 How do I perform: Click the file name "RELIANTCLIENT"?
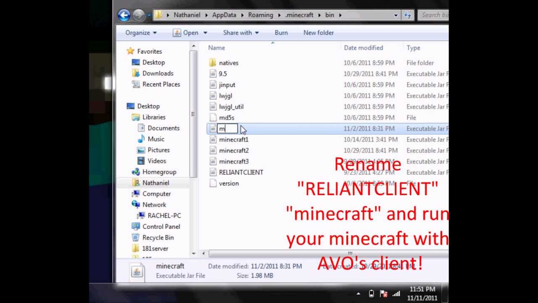pyautogui.click(x=241, y=172)
